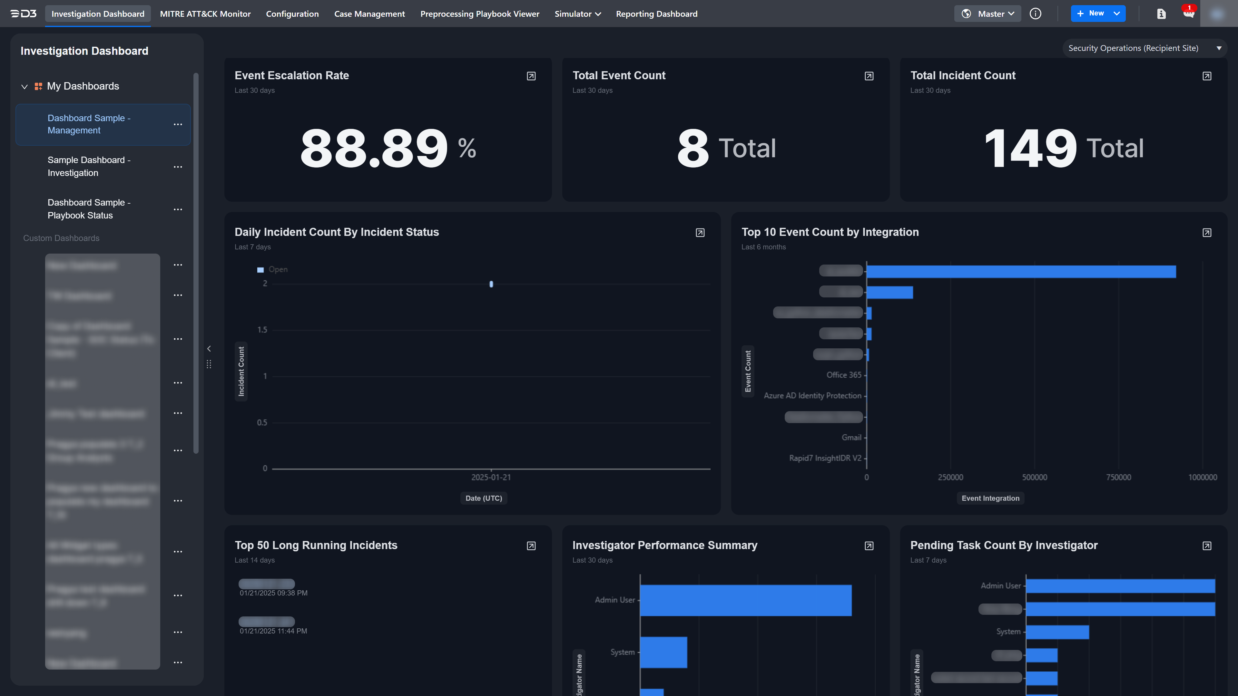Expand Event Escalation Rate widget
This screenshot has height=696, width=1238.
tap(531, 76)
